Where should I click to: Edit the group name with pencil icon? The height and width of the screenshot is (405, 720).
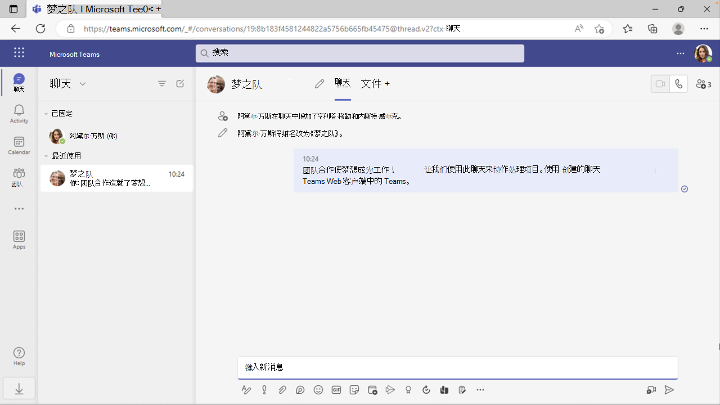[x=319, y=84]
